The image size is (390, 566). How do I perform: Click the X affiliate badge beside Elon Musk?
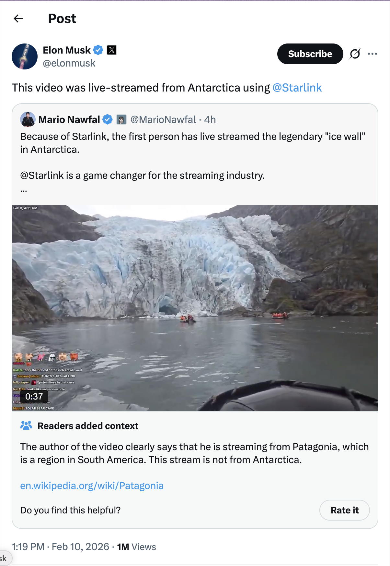[x=111, y=50]
